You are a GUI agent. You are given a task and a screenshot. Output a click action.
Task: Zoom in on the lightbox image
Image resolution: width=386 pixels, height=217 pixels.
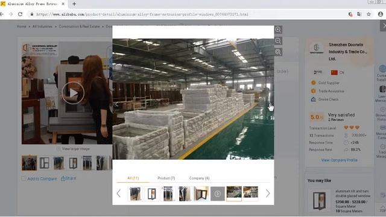(x=278, y=30)
